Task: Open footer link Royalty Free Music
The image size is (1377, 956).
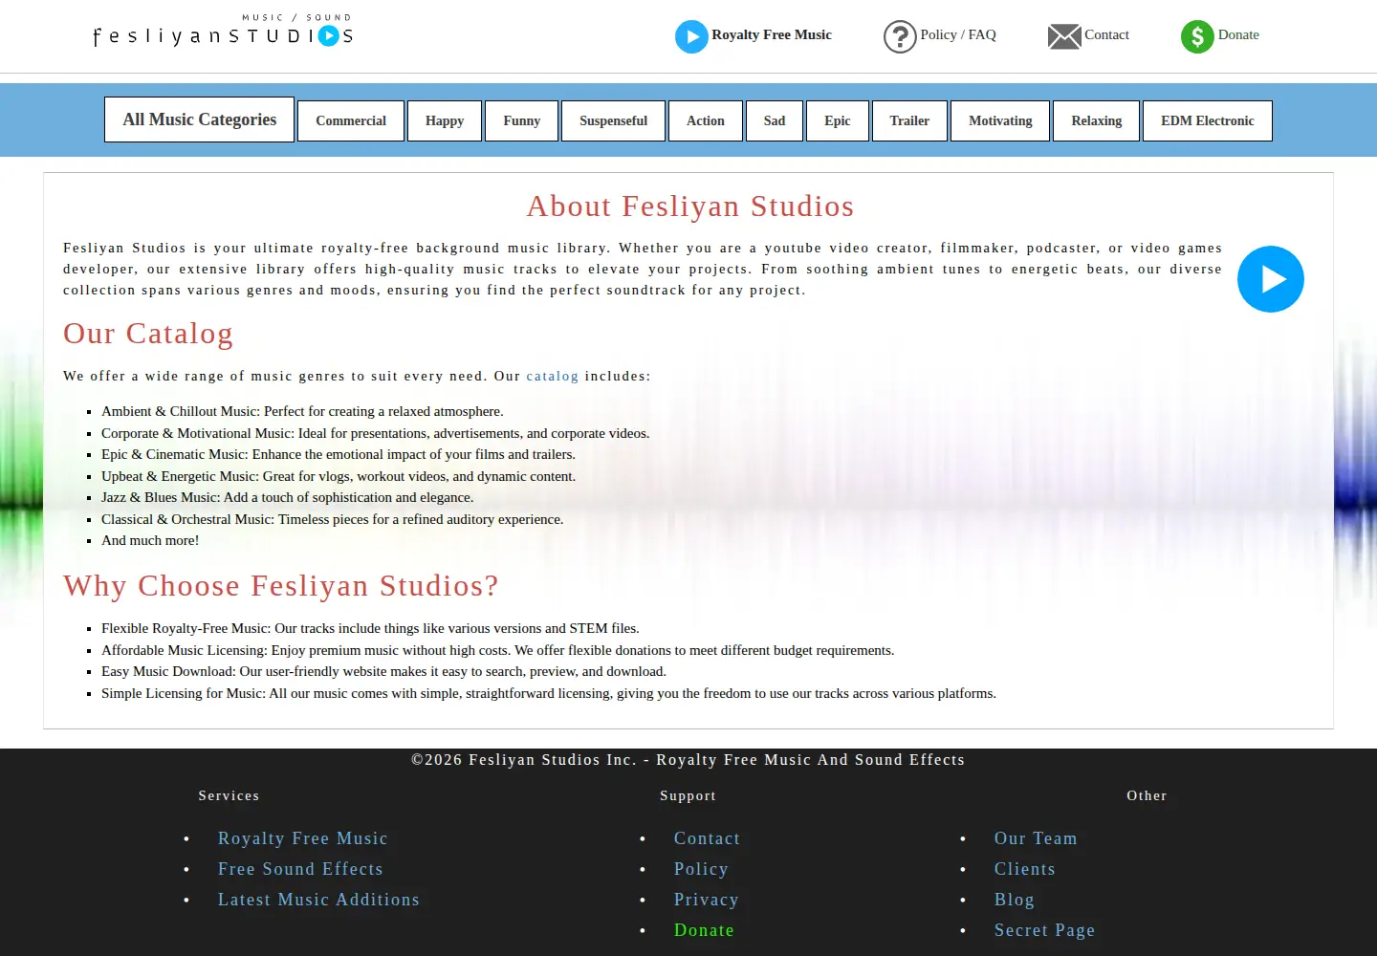Action: 302,838
